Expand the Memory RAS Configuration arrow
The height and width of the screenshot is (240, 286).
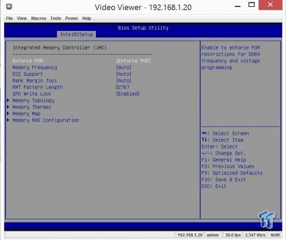8,120
